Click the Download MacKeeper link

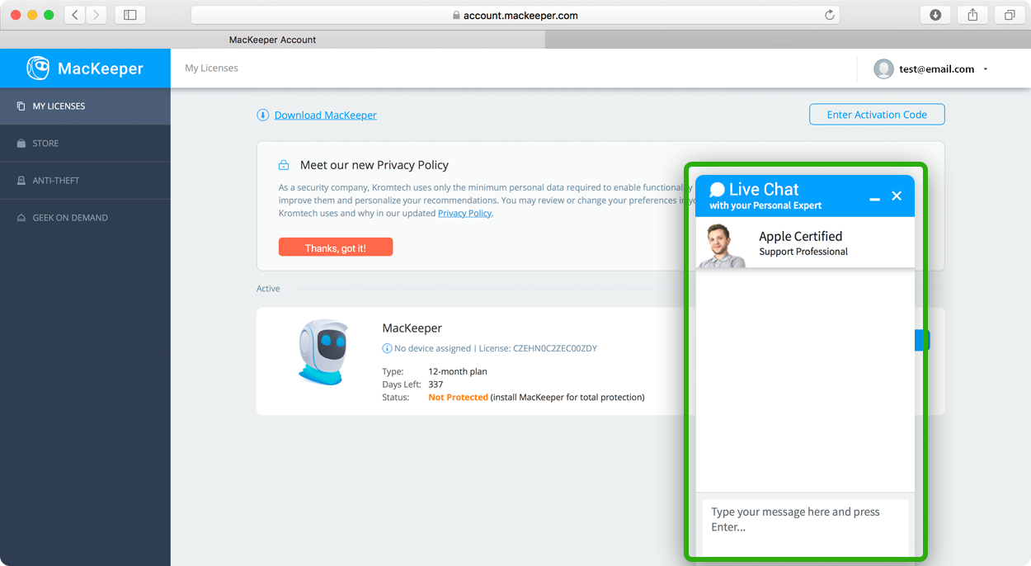(x=325, y=115)
